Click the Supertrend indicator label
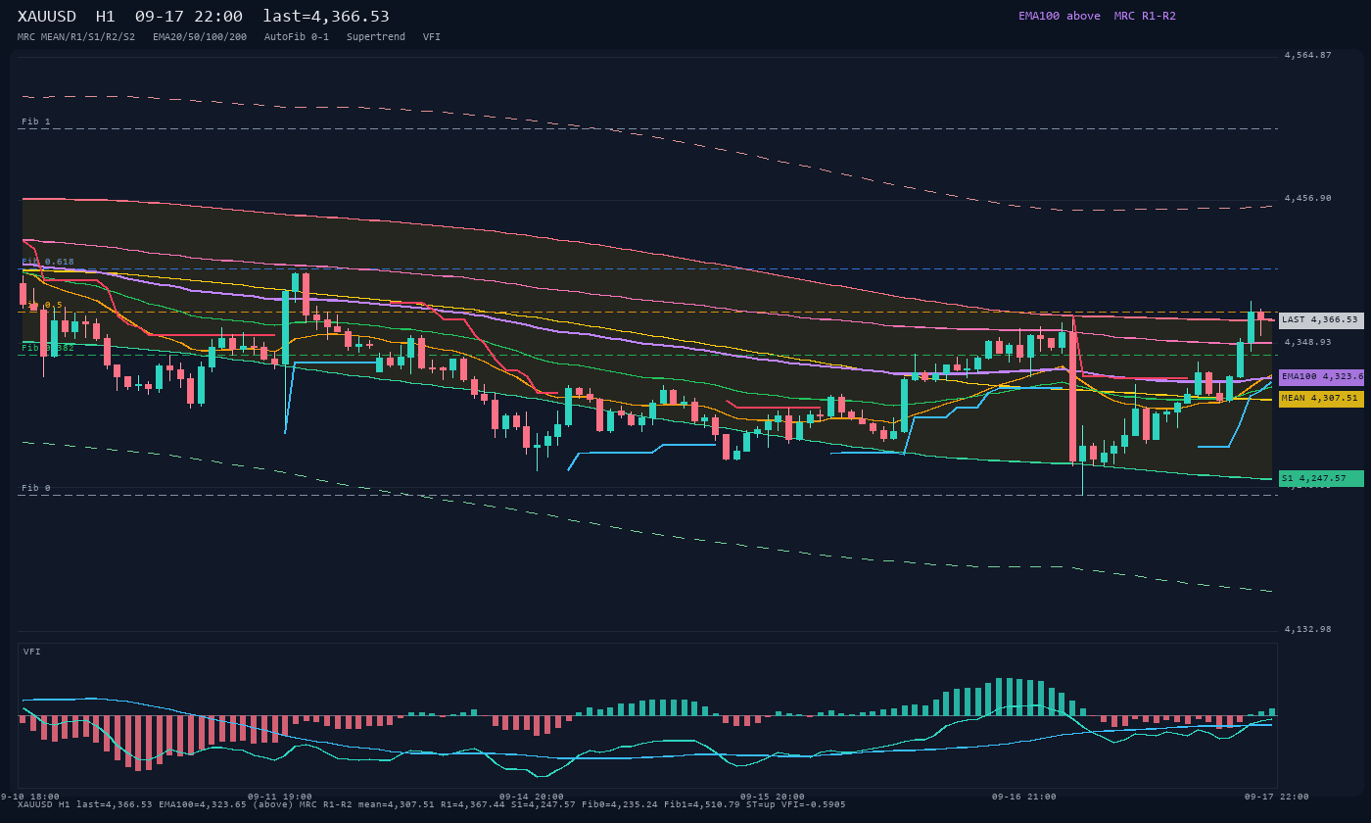1371x823 pixels. 376,37
